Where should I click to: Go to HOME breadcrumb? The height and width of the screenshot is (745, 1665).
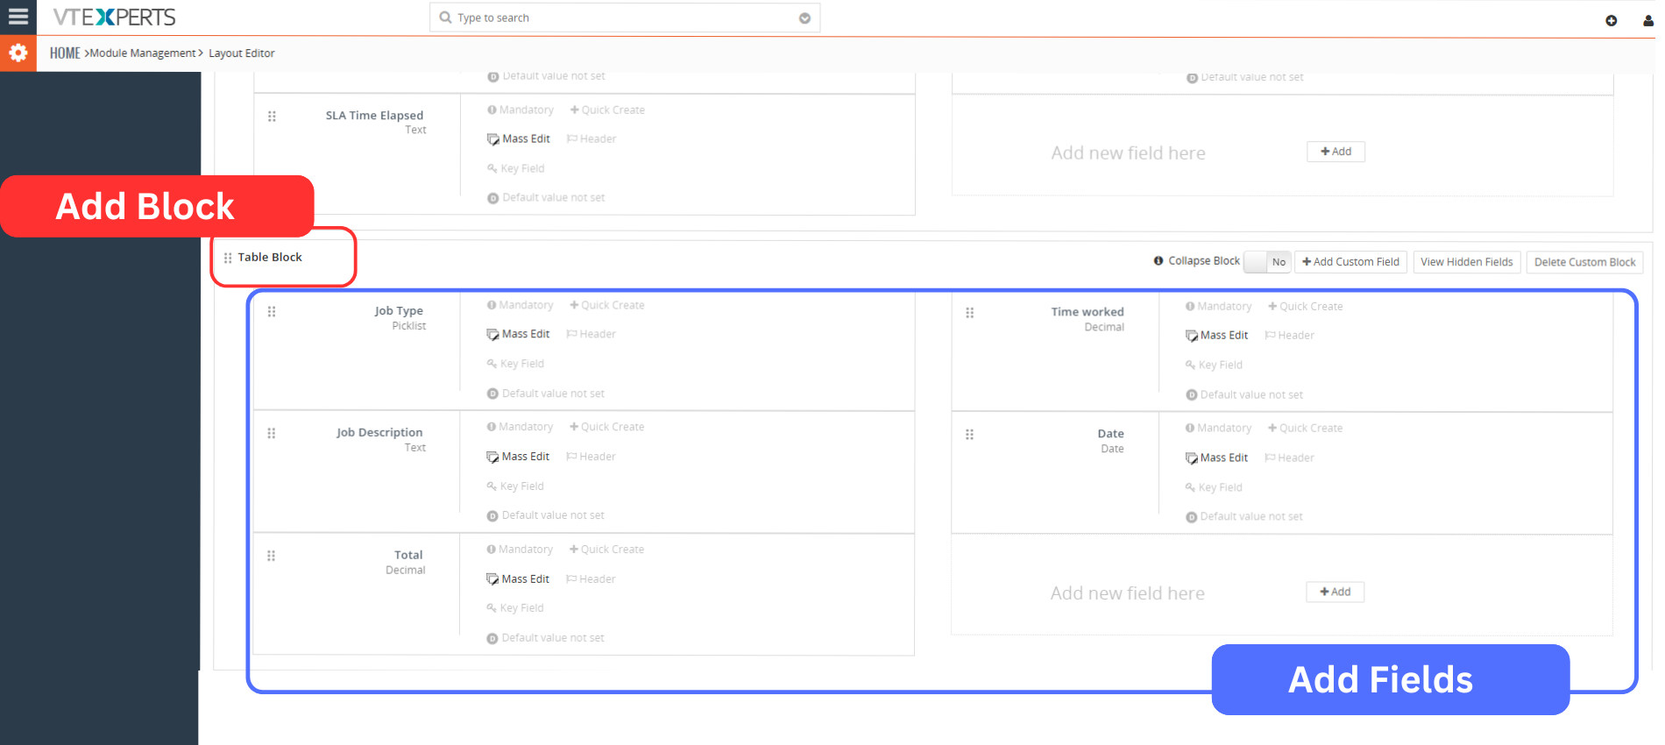point(65,53)
